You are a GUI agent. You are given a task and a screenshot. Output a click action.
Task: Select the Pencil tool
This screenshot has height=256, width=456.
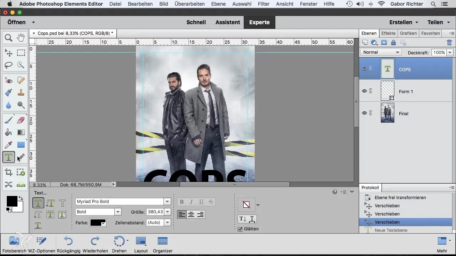(x=21, y=157)
